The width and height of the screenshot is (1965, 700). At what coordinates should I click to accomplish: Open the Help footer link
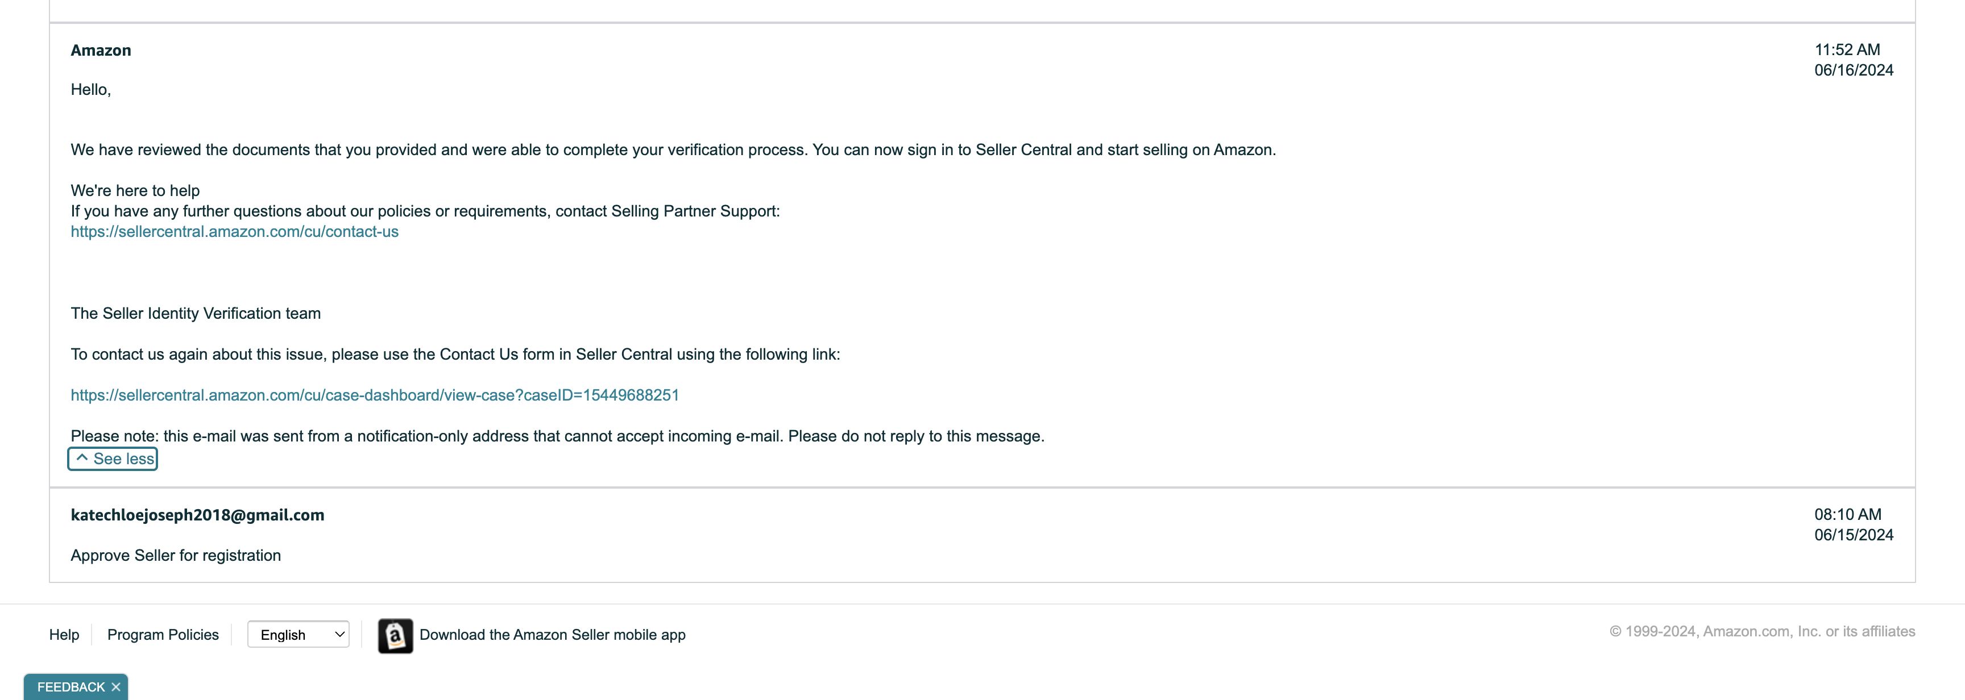(64, 635)
